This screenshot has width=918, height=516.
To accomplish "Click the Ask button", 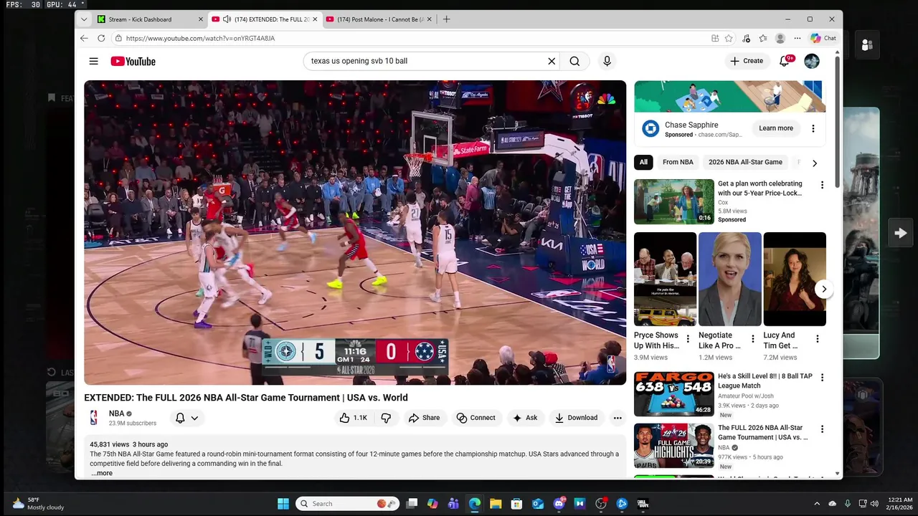I will point(525,418).
